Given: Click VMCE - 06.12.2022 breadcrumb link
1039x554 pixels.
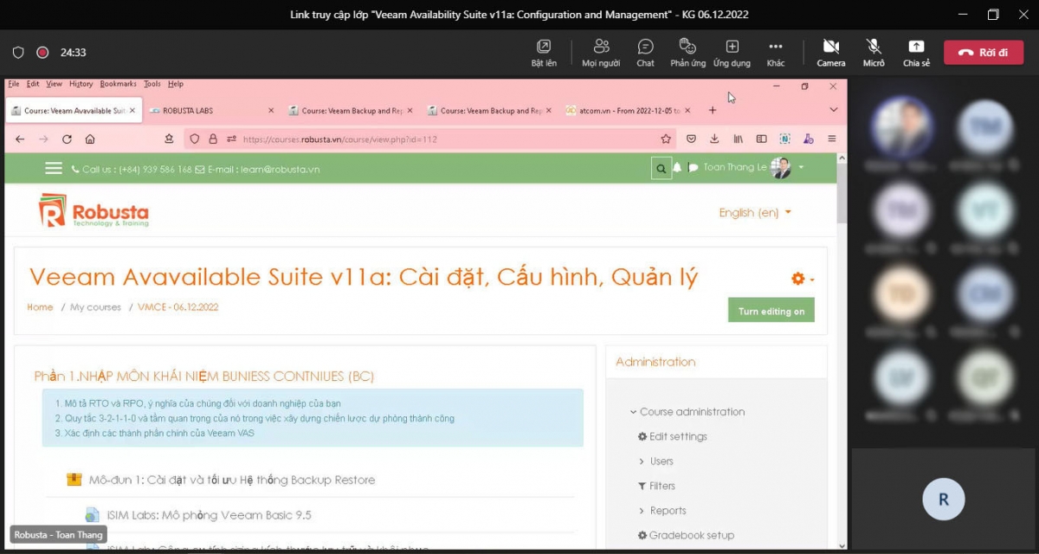Looking at the screenshot, I should (x=178, y=307).
